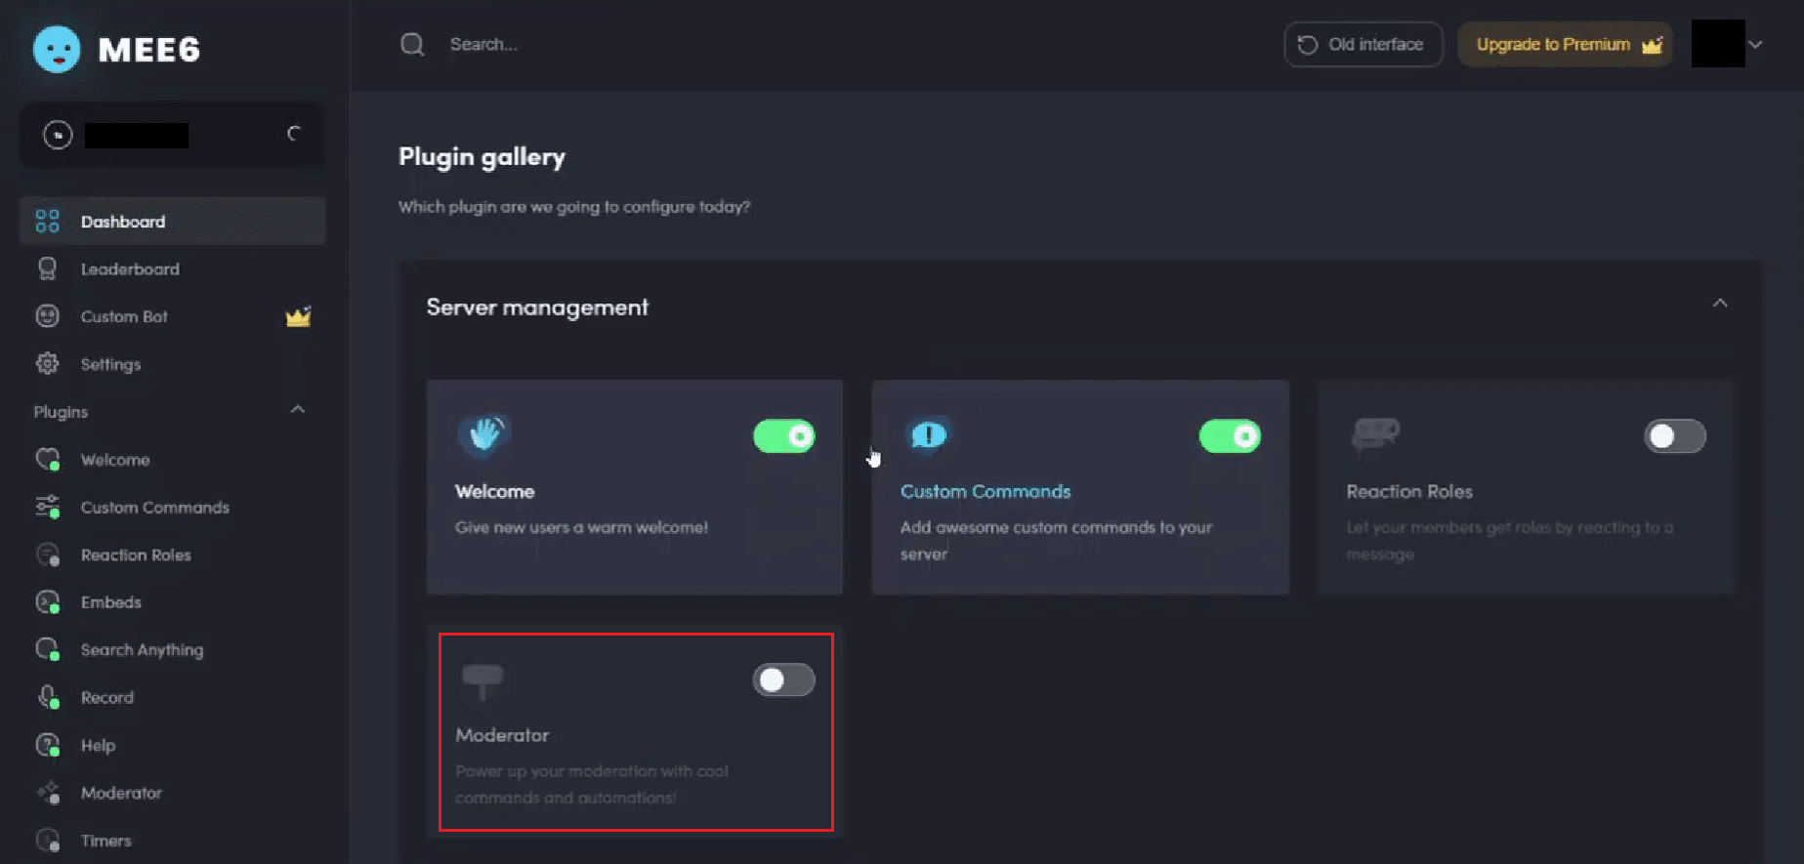Click the Search input field
This screenshot has height=864, width=1804.
[483, 45]
